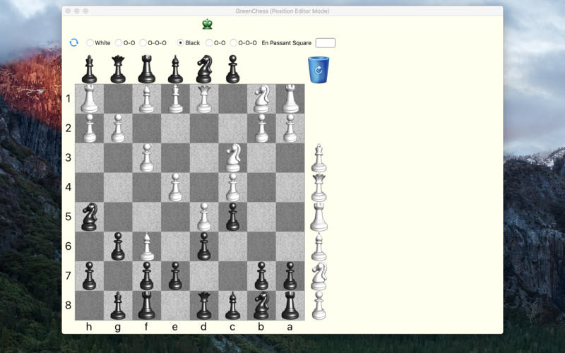Select the White side-to-move radio button
This screenshot has width=565, height=353.
tap(90, 43)
